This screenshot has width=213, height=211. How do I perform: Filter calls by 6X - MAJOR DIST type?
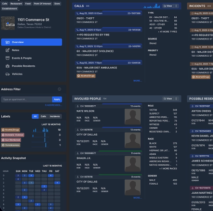(163, 17)
